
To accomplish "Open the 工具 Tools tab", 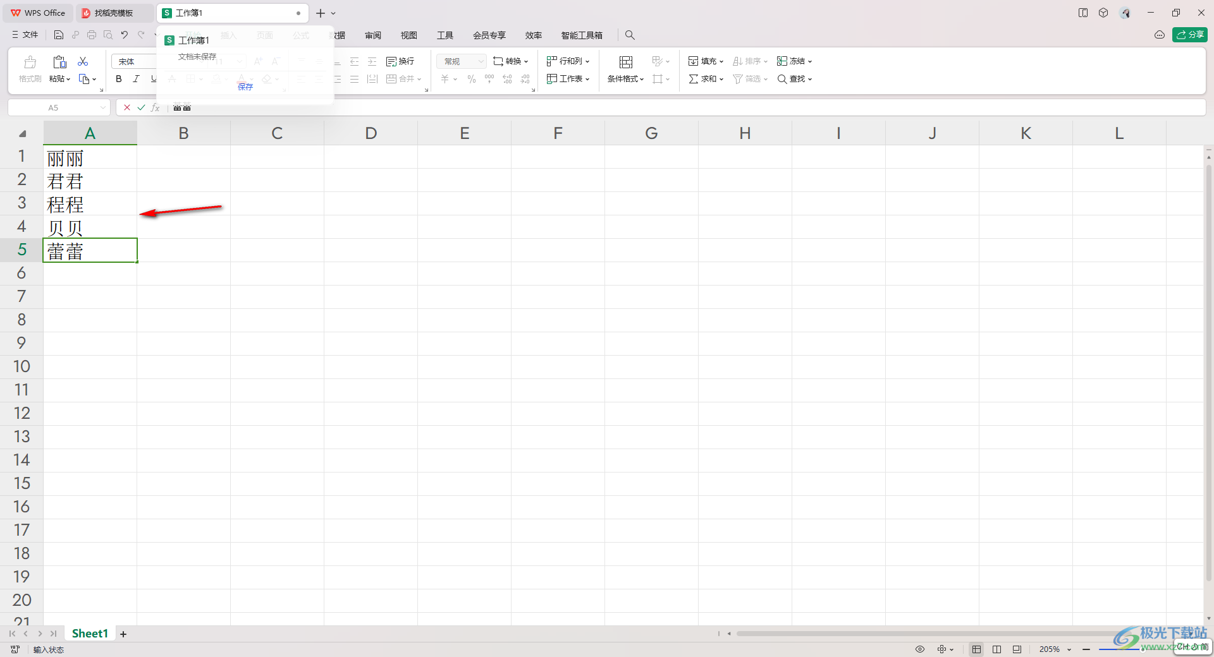I will pos(445,35).
